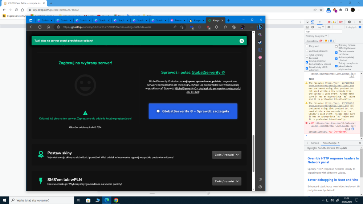The width and height of the screenshot is (363, 204).
Task: Open DevTools settings gear
Action: click(349, 22)
